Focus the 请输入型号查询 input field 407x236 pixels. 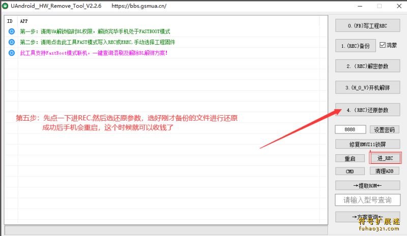coord(367,200)
